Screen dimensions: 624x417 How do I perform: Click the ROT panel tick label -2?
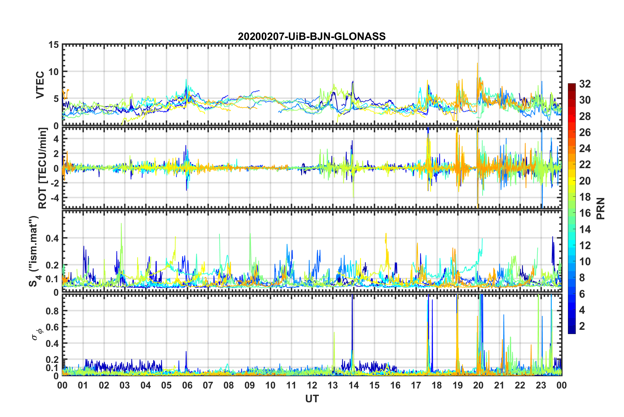(54, 183)
